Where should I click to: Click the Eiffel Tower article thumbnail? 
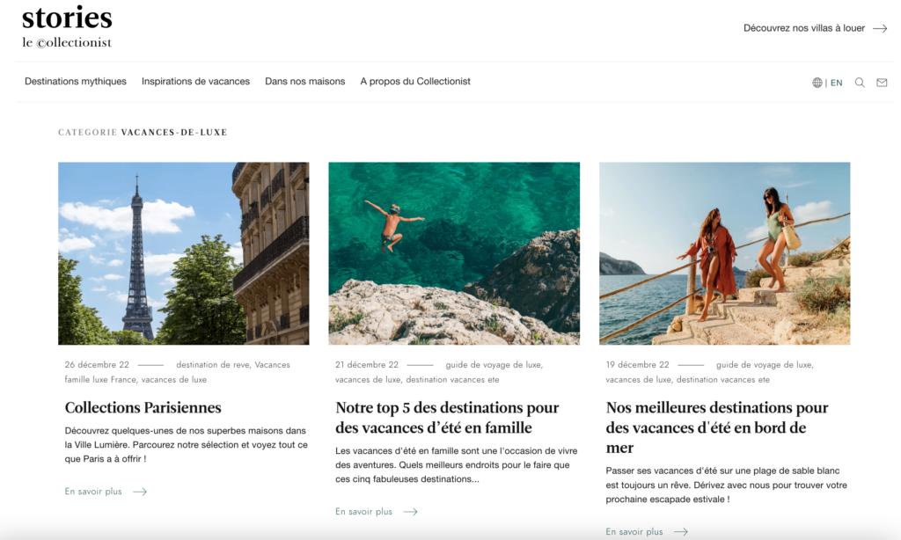pos(183,253)
